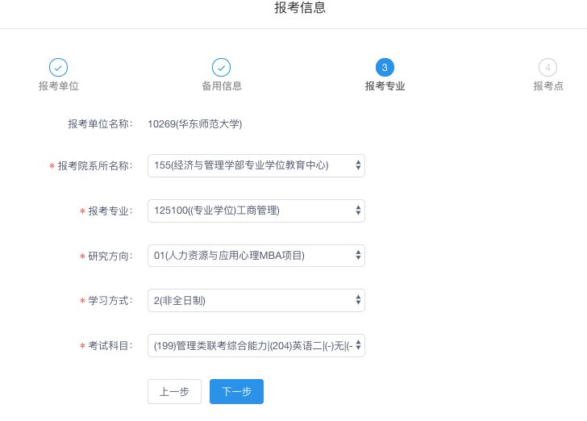Click the grey step 4 circle
Viewport: 587px width, 421px height.
click(x=547, y=68)
